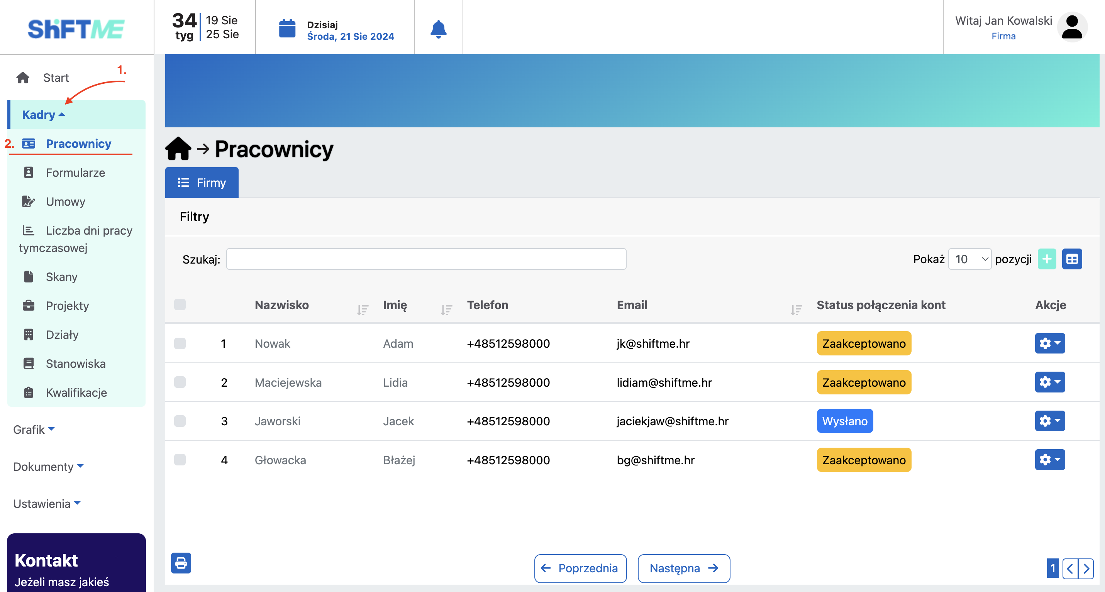Click the Działy building icon

tap(28, 334)
